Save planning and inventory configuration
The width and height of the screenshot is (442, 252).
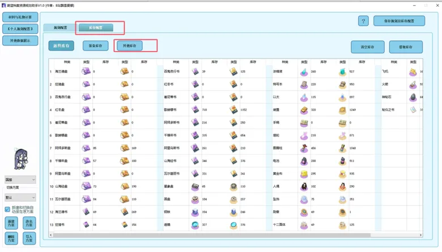point(399,21)
